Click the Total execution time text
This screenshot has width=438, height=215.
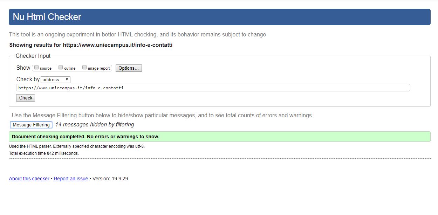point(44,153)
